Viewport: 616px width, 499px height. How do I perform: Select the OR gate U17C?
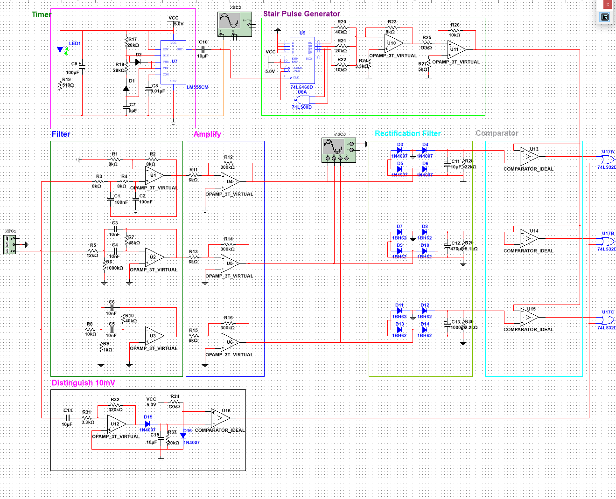pyautogui.click(x=608, y=320)
